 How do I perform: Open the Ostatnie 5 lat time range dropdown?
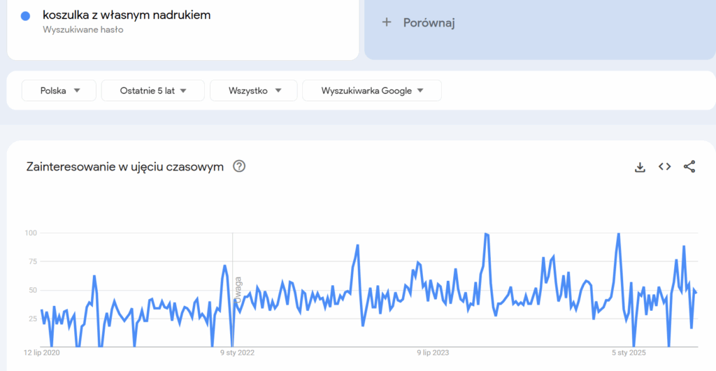[x=153, y=90]
